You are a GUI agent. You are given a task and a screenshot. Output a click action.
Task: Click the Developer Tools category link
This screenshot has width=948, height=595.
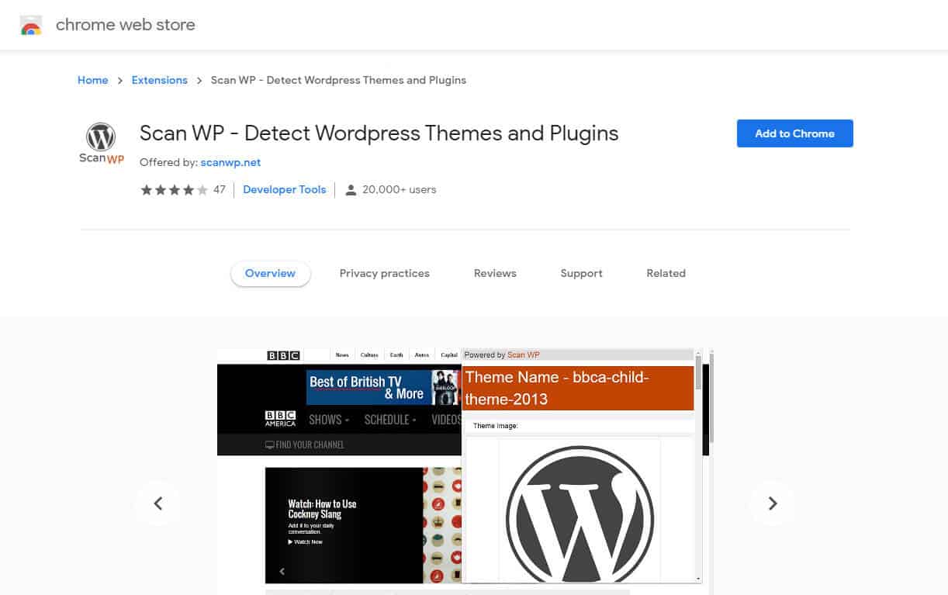[284, 189]
